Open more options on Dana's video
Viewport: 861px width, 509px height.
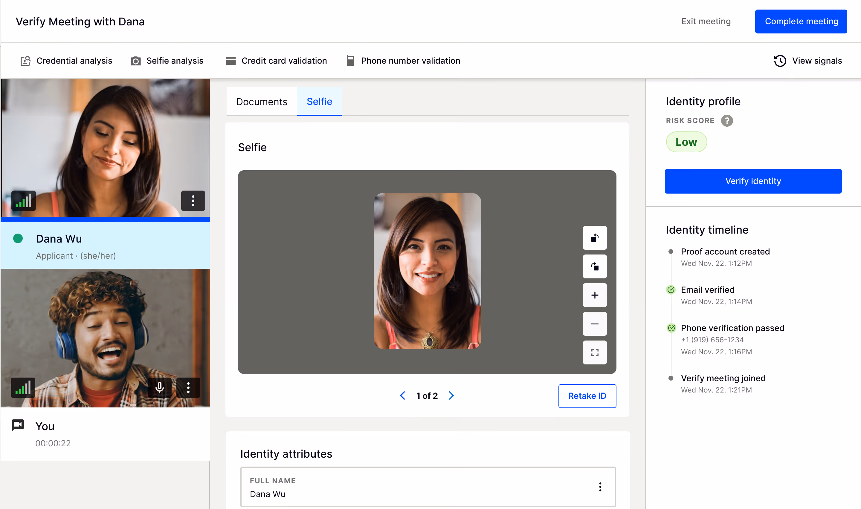tap(193, 201)
